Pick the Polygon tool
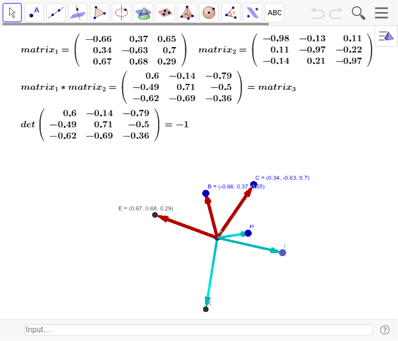The height and width of the screenshot is (341, 398). pyautogui.click(x=100, y=13)
